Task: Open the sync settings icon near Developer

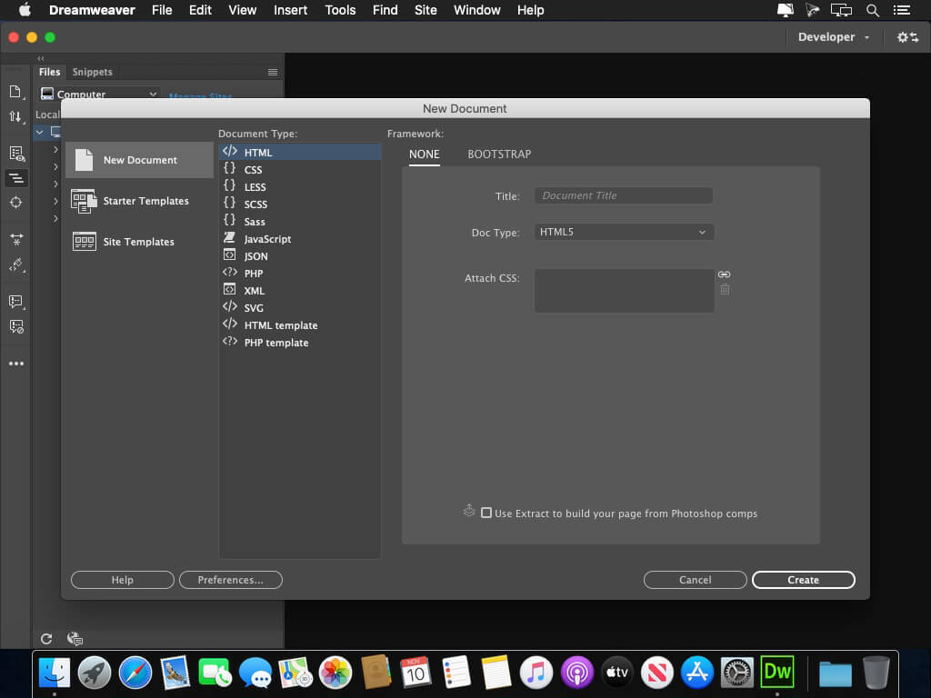Action: tap(907, 37)
